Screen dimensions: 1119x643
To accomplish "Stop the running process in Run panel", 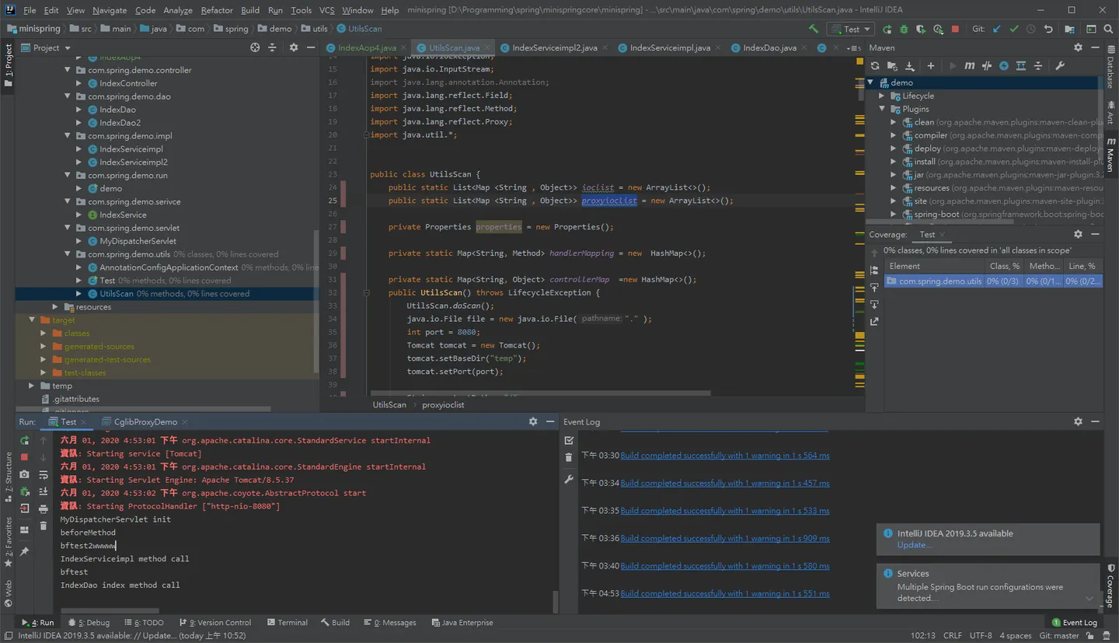I will pyautogui.click(x=24, y=457).
